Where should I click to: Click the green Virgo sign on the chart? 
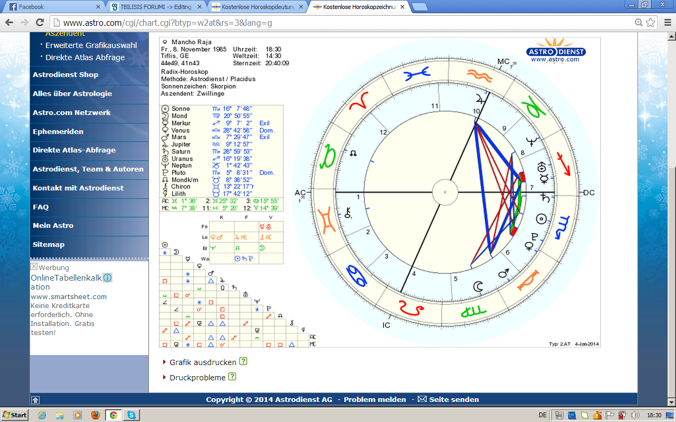point(474,311)
